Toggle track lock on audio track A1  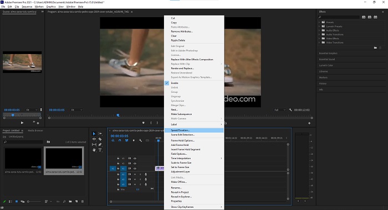click(x=118, y=174)
